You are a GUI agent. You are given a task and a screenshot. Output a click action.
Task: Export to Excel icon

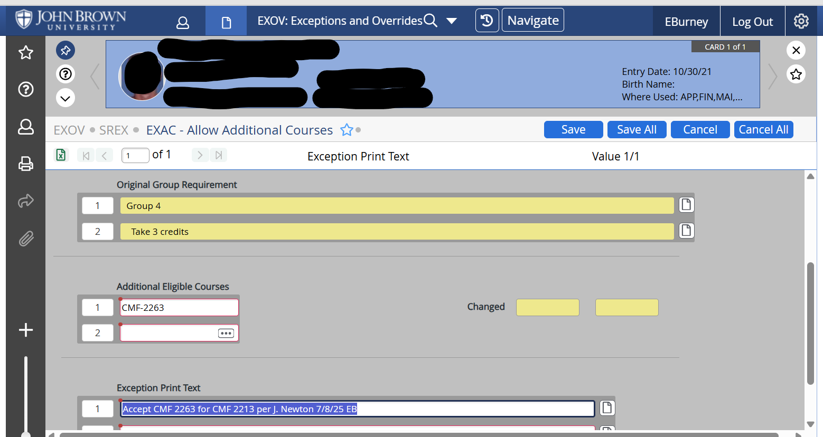pyautogui.click(x=61, y=155)
